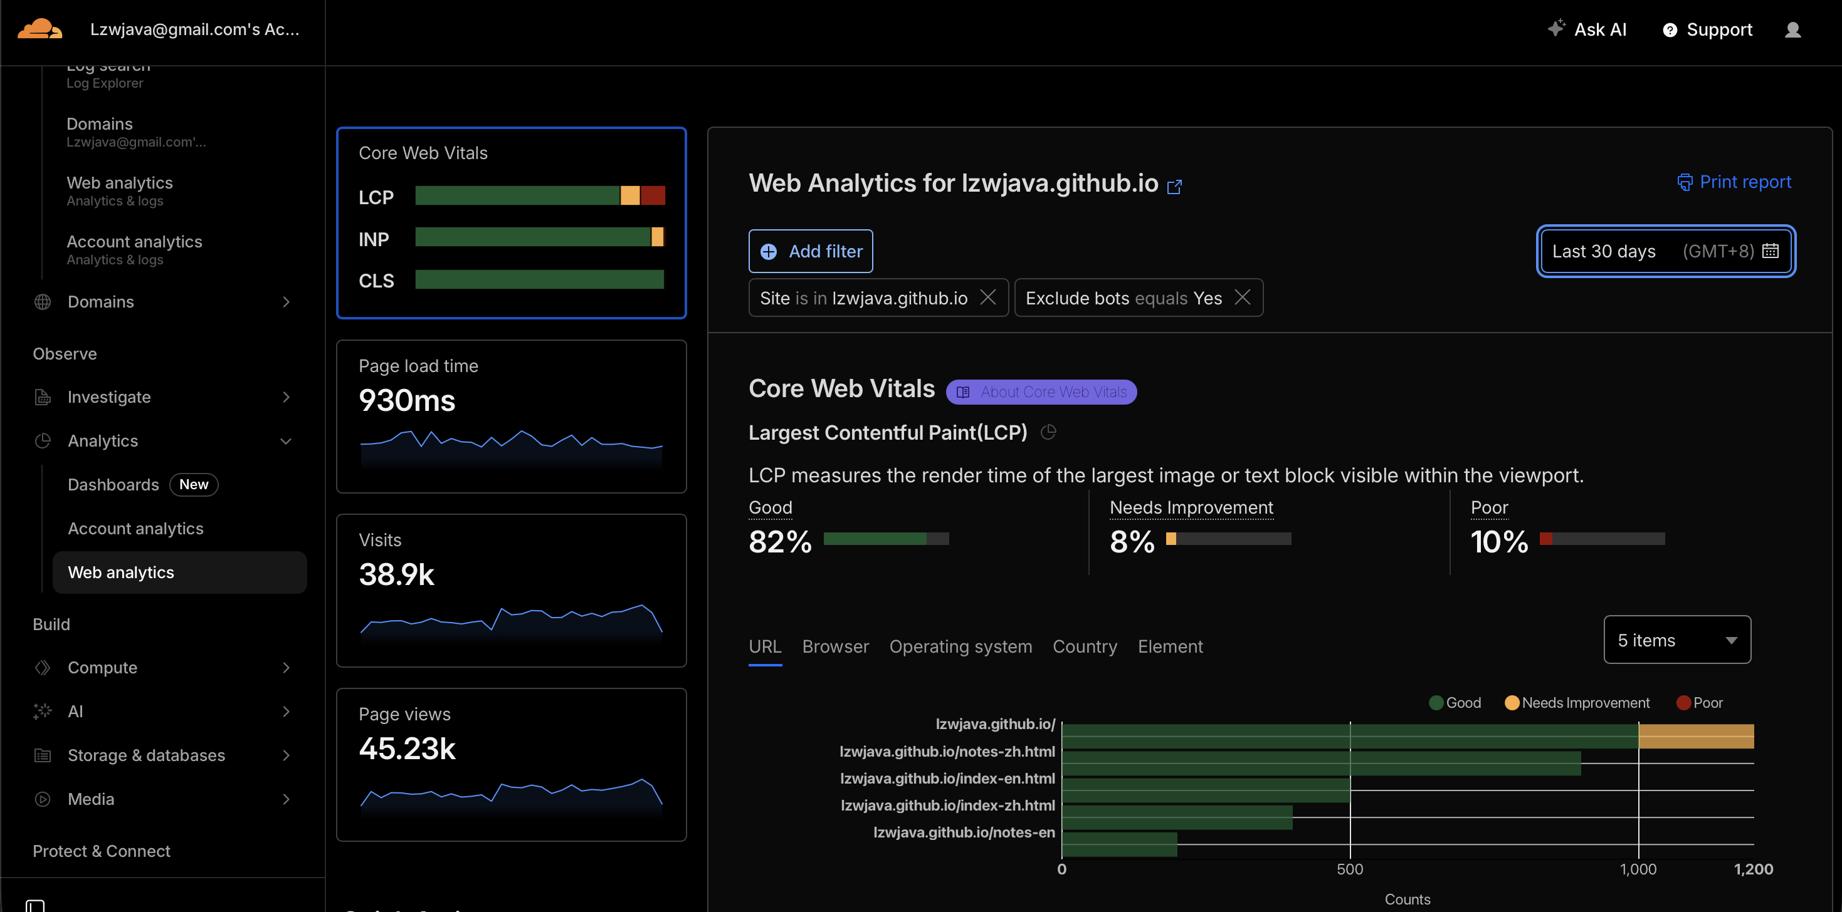Select the Visits card
The image size is (1842, 912).
511,591
